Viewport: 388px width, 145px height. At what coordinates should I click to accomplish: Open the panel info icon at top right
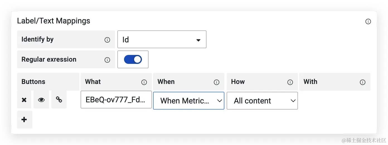point(368,21)
